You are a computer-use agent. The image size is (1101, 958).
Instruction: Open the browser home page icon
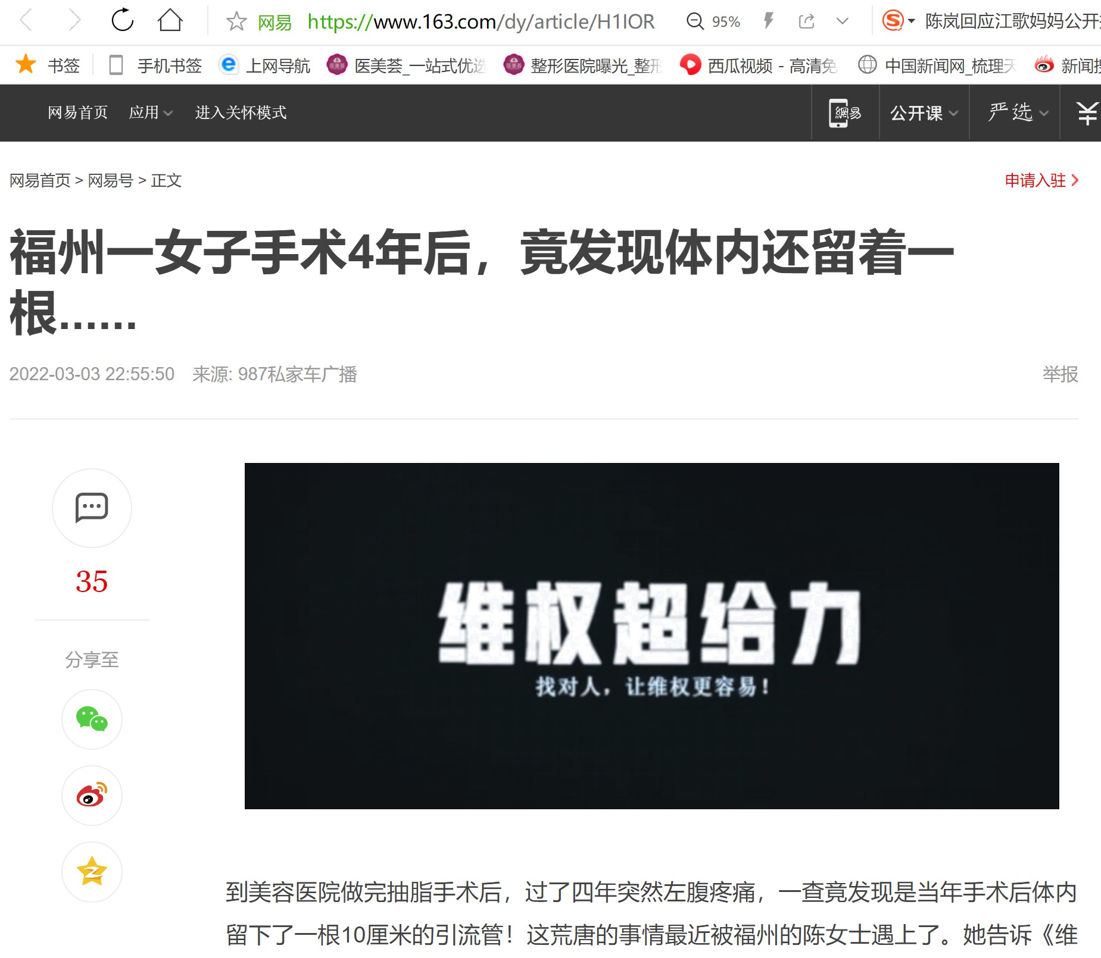(170, 20)
